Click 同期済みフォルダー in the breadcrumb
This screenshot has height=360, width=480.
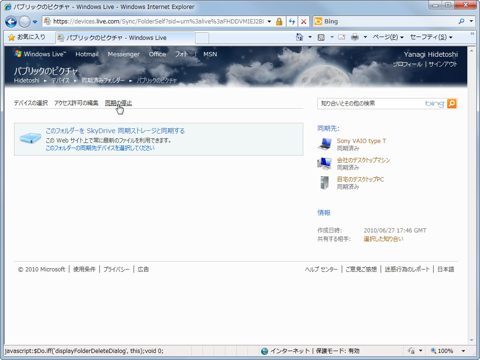pyautogui.click(x=103, y=81)
